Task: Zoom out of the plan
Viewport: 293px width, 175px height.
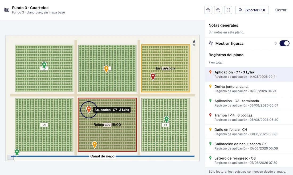Action: [208, 10]
